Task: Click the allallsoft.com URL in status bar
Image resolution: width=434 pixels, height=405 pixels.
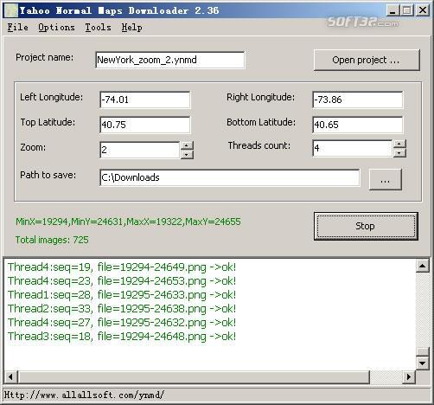Action: [84, 395]
